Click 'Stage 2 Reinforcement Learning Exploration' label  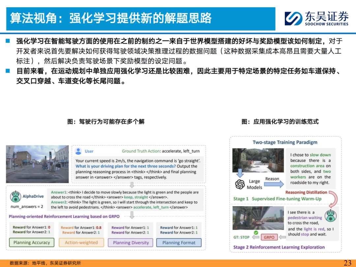click(279, 247)
